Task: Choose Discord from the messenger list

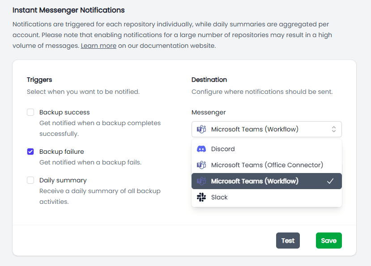Action: pos(223,149)
